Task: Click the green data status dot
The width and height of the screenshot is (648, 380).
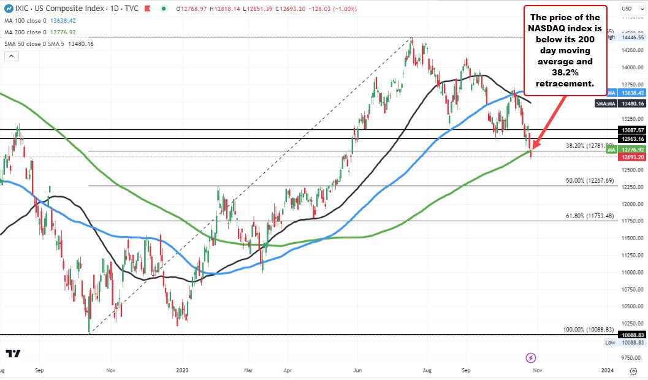Action: [x=162, y=8]
